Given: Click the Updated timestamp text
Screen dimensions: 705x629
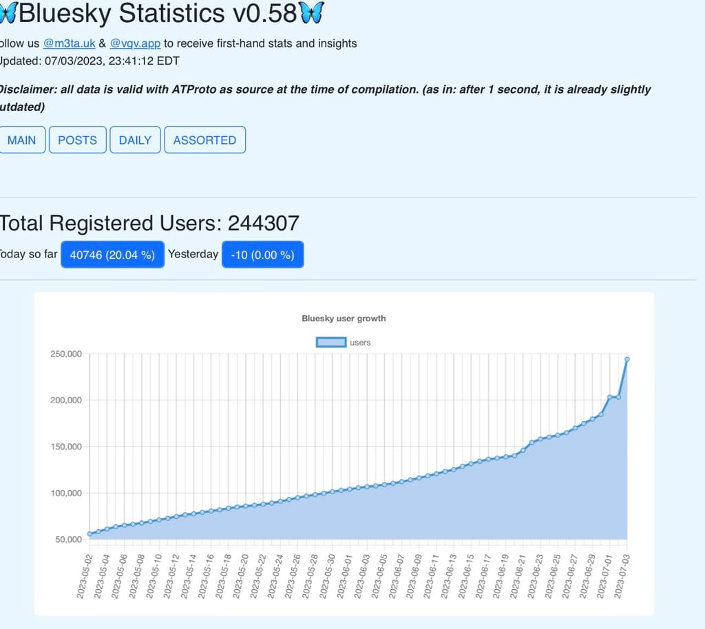Looking at the screenshot, I should tap(87, 61).
